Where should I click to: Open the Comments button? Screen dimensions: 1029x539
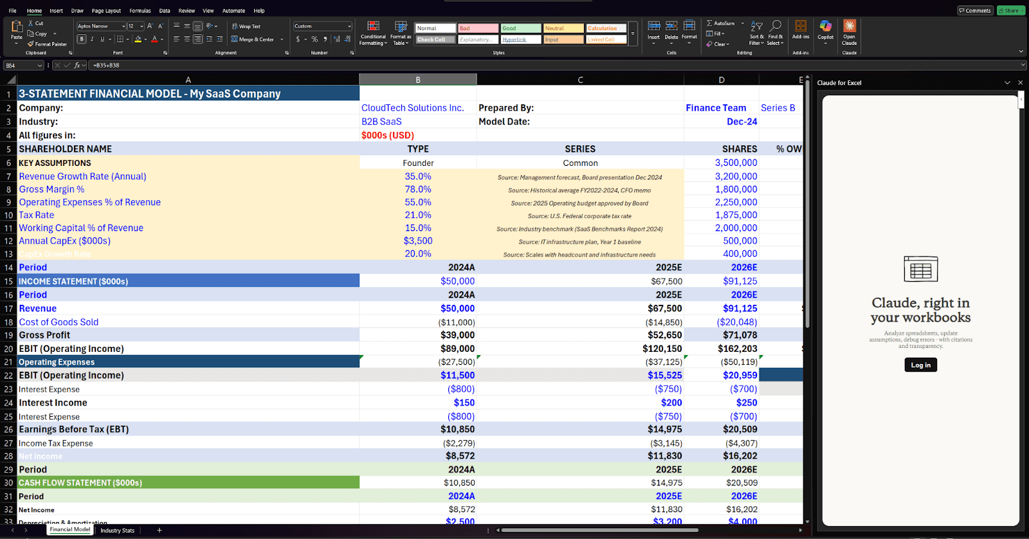tap(975, 10)
